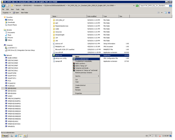Click the MasterDataServices folder icon
Viewport: 175px width, 140px height.
[54, 26]
